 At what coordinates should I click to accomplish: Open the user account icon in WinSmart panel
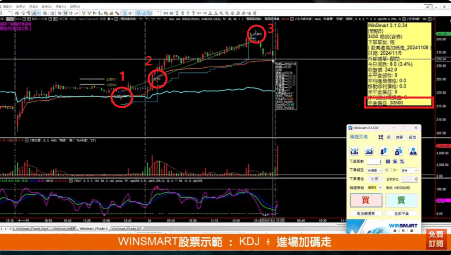pyautogui.click(x=413, y=151)
